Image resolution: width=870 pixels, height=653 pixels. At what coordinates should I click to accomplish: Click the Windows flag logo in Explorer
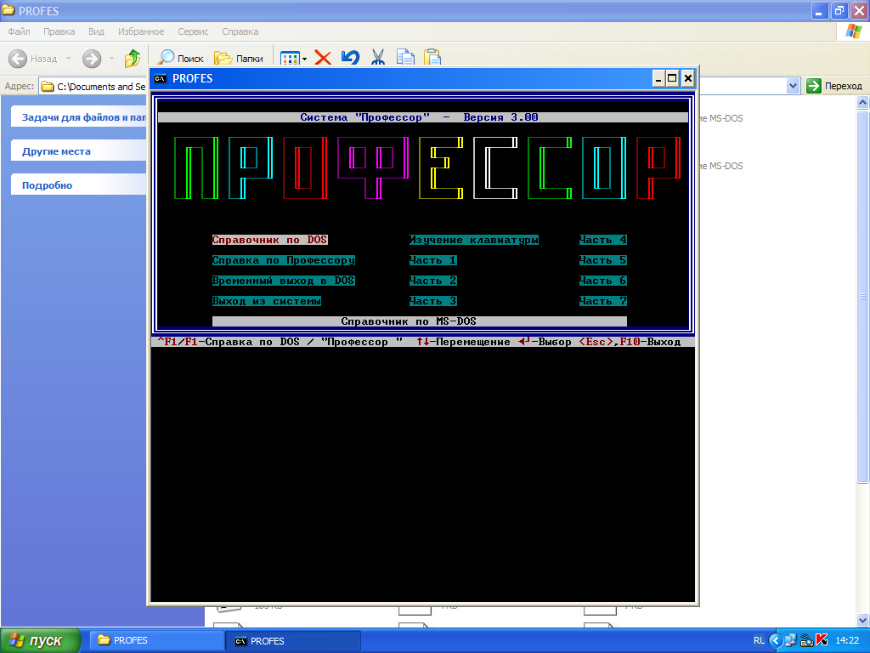point(853,31)
